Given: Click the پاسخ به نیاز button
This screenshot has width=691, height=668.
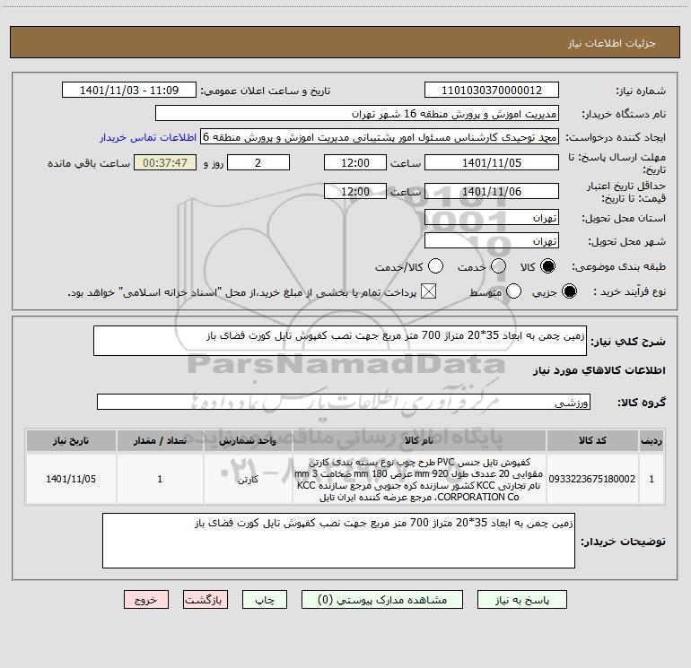Looking at the screenshot, I should point(521,600).
